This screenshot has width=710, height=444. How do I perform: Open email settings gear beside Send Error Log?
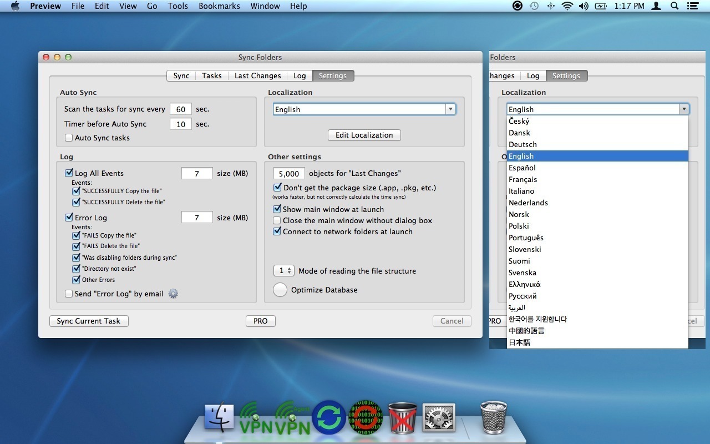click(x=173, y=293)
